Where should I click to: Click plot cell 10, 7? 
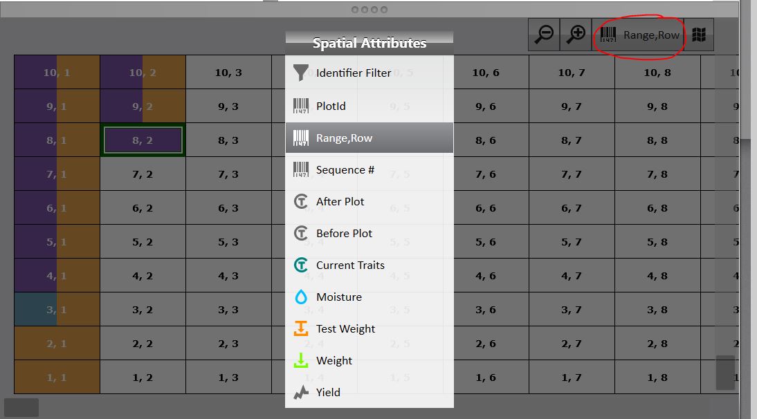572,73
